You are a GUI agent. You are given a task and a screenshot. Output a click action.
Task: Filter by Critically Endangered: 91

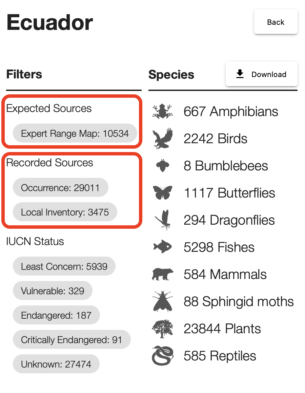pos(72,340)
